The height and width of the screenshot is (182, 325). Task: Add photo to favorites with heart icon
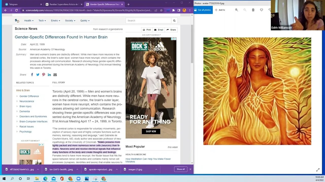click(x=262, y=10)
